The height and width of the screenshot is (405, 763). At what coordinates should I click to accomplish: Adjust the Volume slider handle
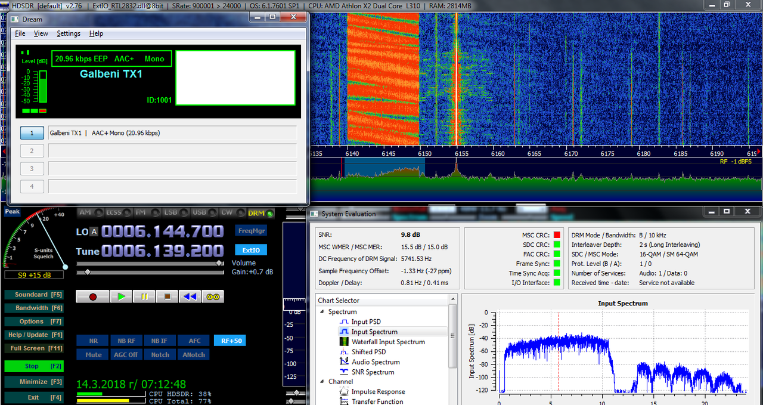pyautogui.click(x=220, y=263)
